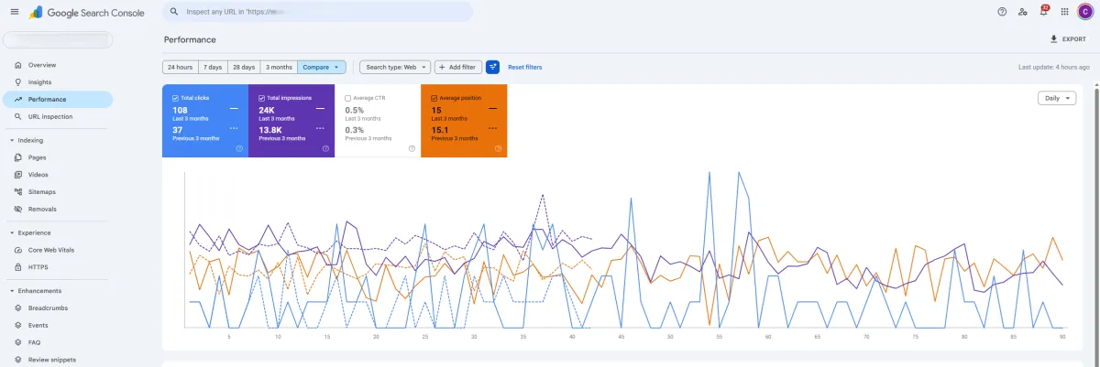Screen dimensions: 1100x367
Task: Open the Daily granularity dropdown
Action: click(1057, 99)
